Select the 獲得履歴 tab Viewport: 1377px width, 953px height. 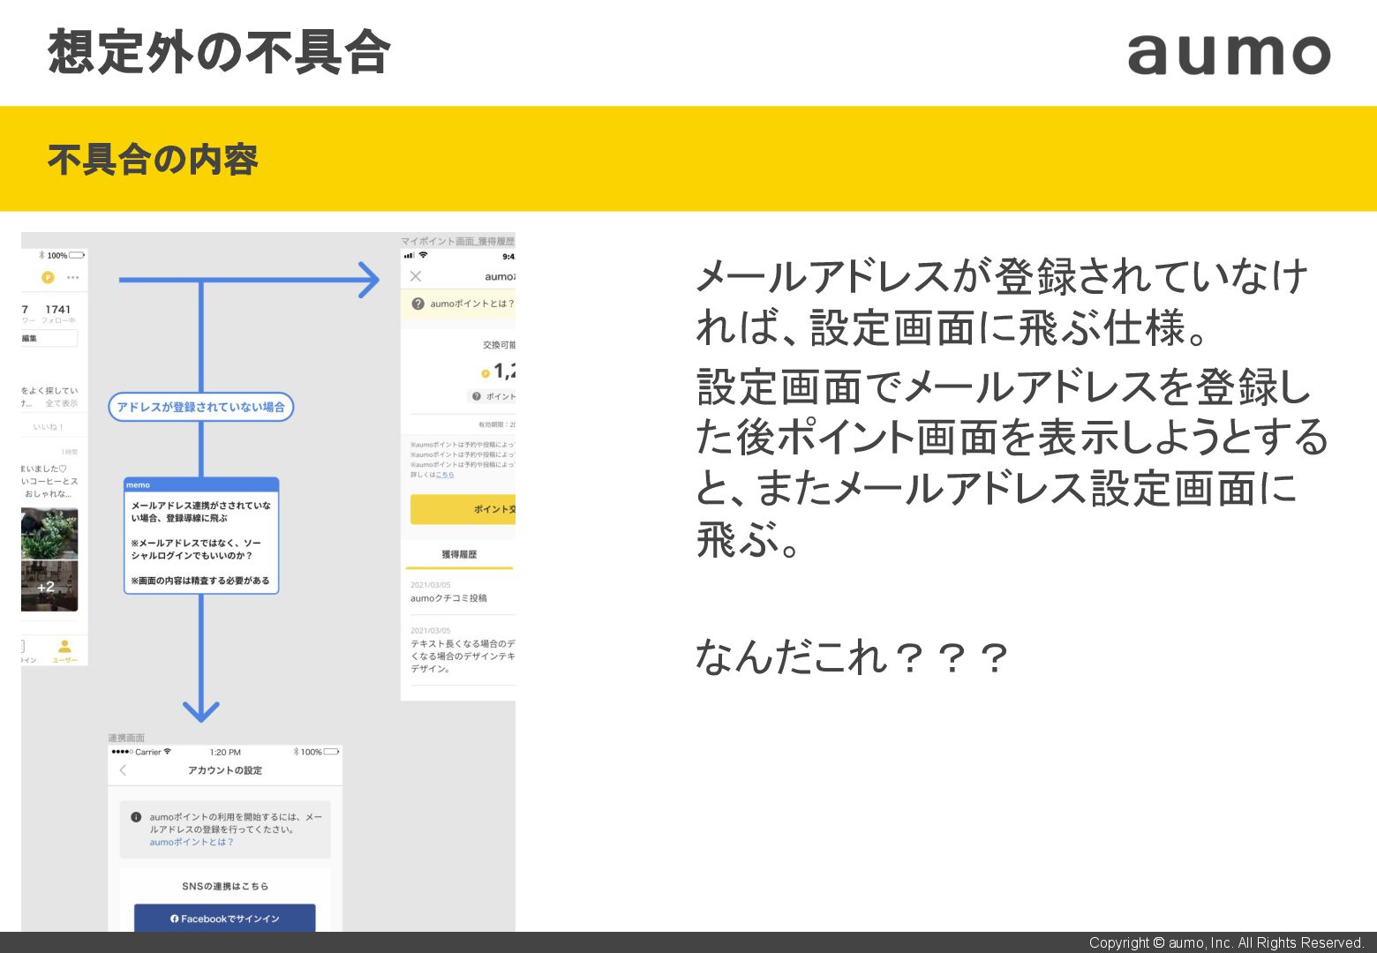459,554
